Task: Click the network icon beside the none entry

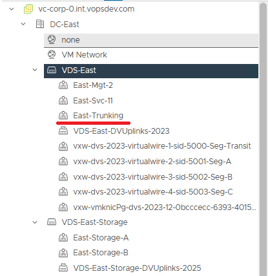Action: (52, 39)
